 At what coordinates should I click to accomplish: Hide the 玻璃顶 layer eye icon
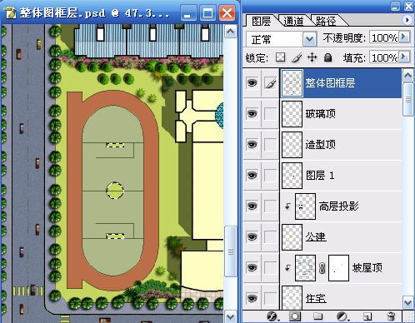(x=252, y=114)
